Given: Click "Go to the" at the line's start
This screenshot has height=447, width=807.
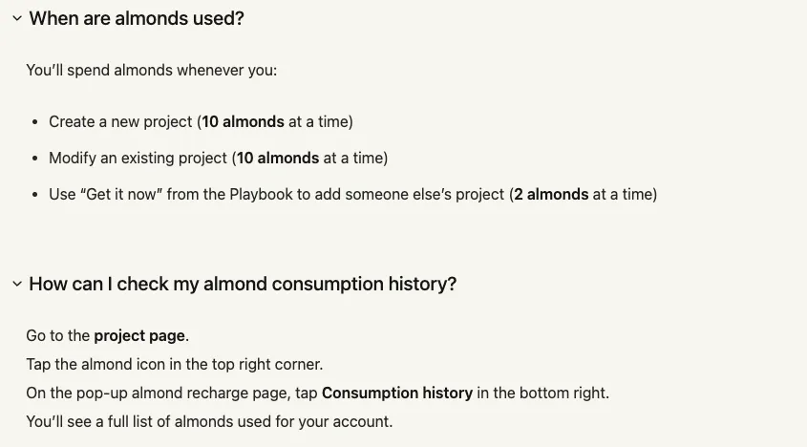Looking at the screenshot, I should (57, 336).
